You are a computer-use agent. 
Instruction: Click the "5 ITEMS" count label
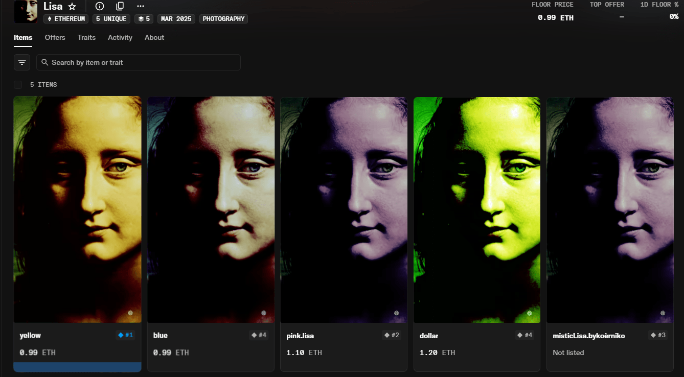point(43,85)
